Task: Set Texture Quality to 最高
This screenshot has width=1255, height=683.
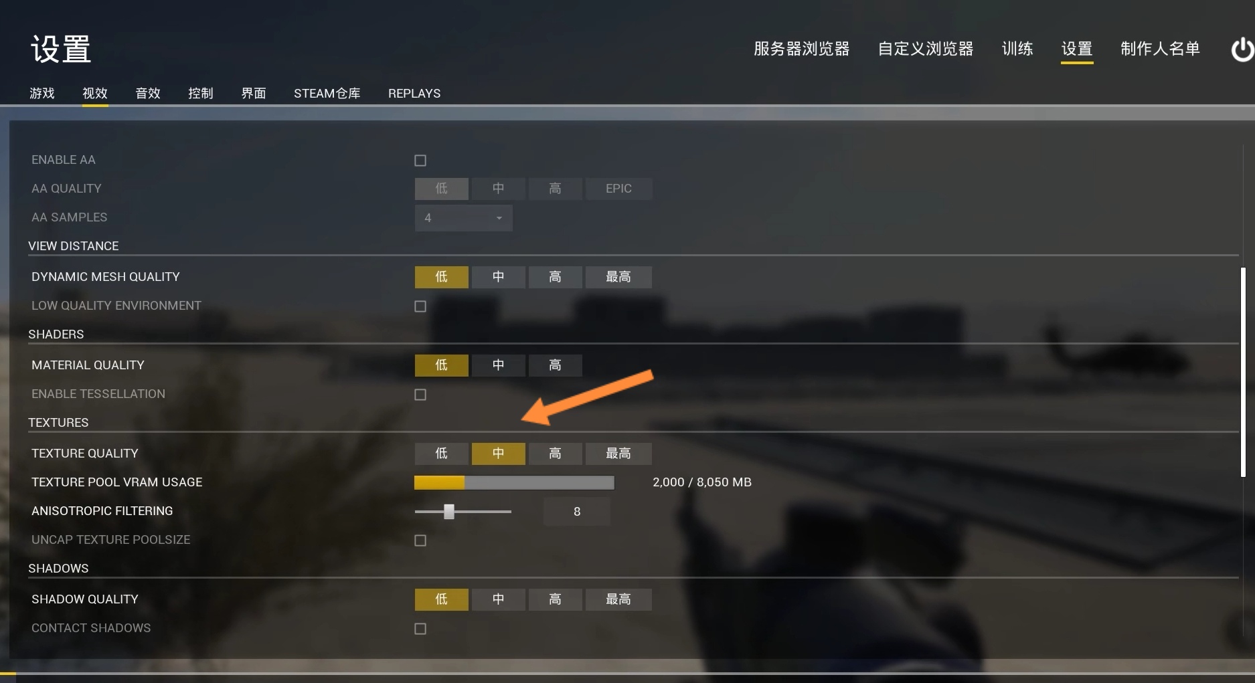Action: click(x=618, y=454)
